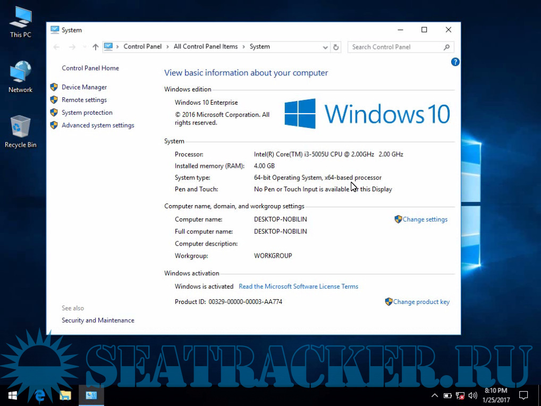Open the recent locations dropdown arrow
The width and height of the screenshot is (541, 406).
pyautogui.click(x=84, y=47)
